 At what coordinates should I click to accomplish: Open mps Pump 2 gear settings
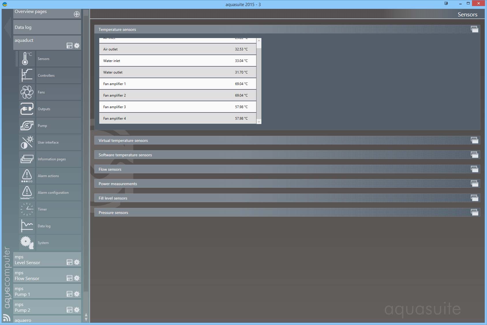coord(77,310)
